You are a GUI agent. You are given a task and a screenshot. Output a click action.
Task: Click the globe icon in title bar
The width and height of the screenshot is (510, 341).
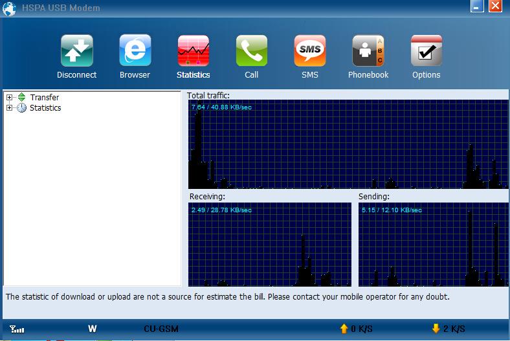(9, 8)
